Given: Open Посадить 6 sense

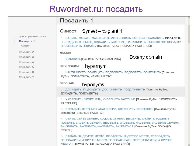Looking at the screenshot, I should (26, 72).
